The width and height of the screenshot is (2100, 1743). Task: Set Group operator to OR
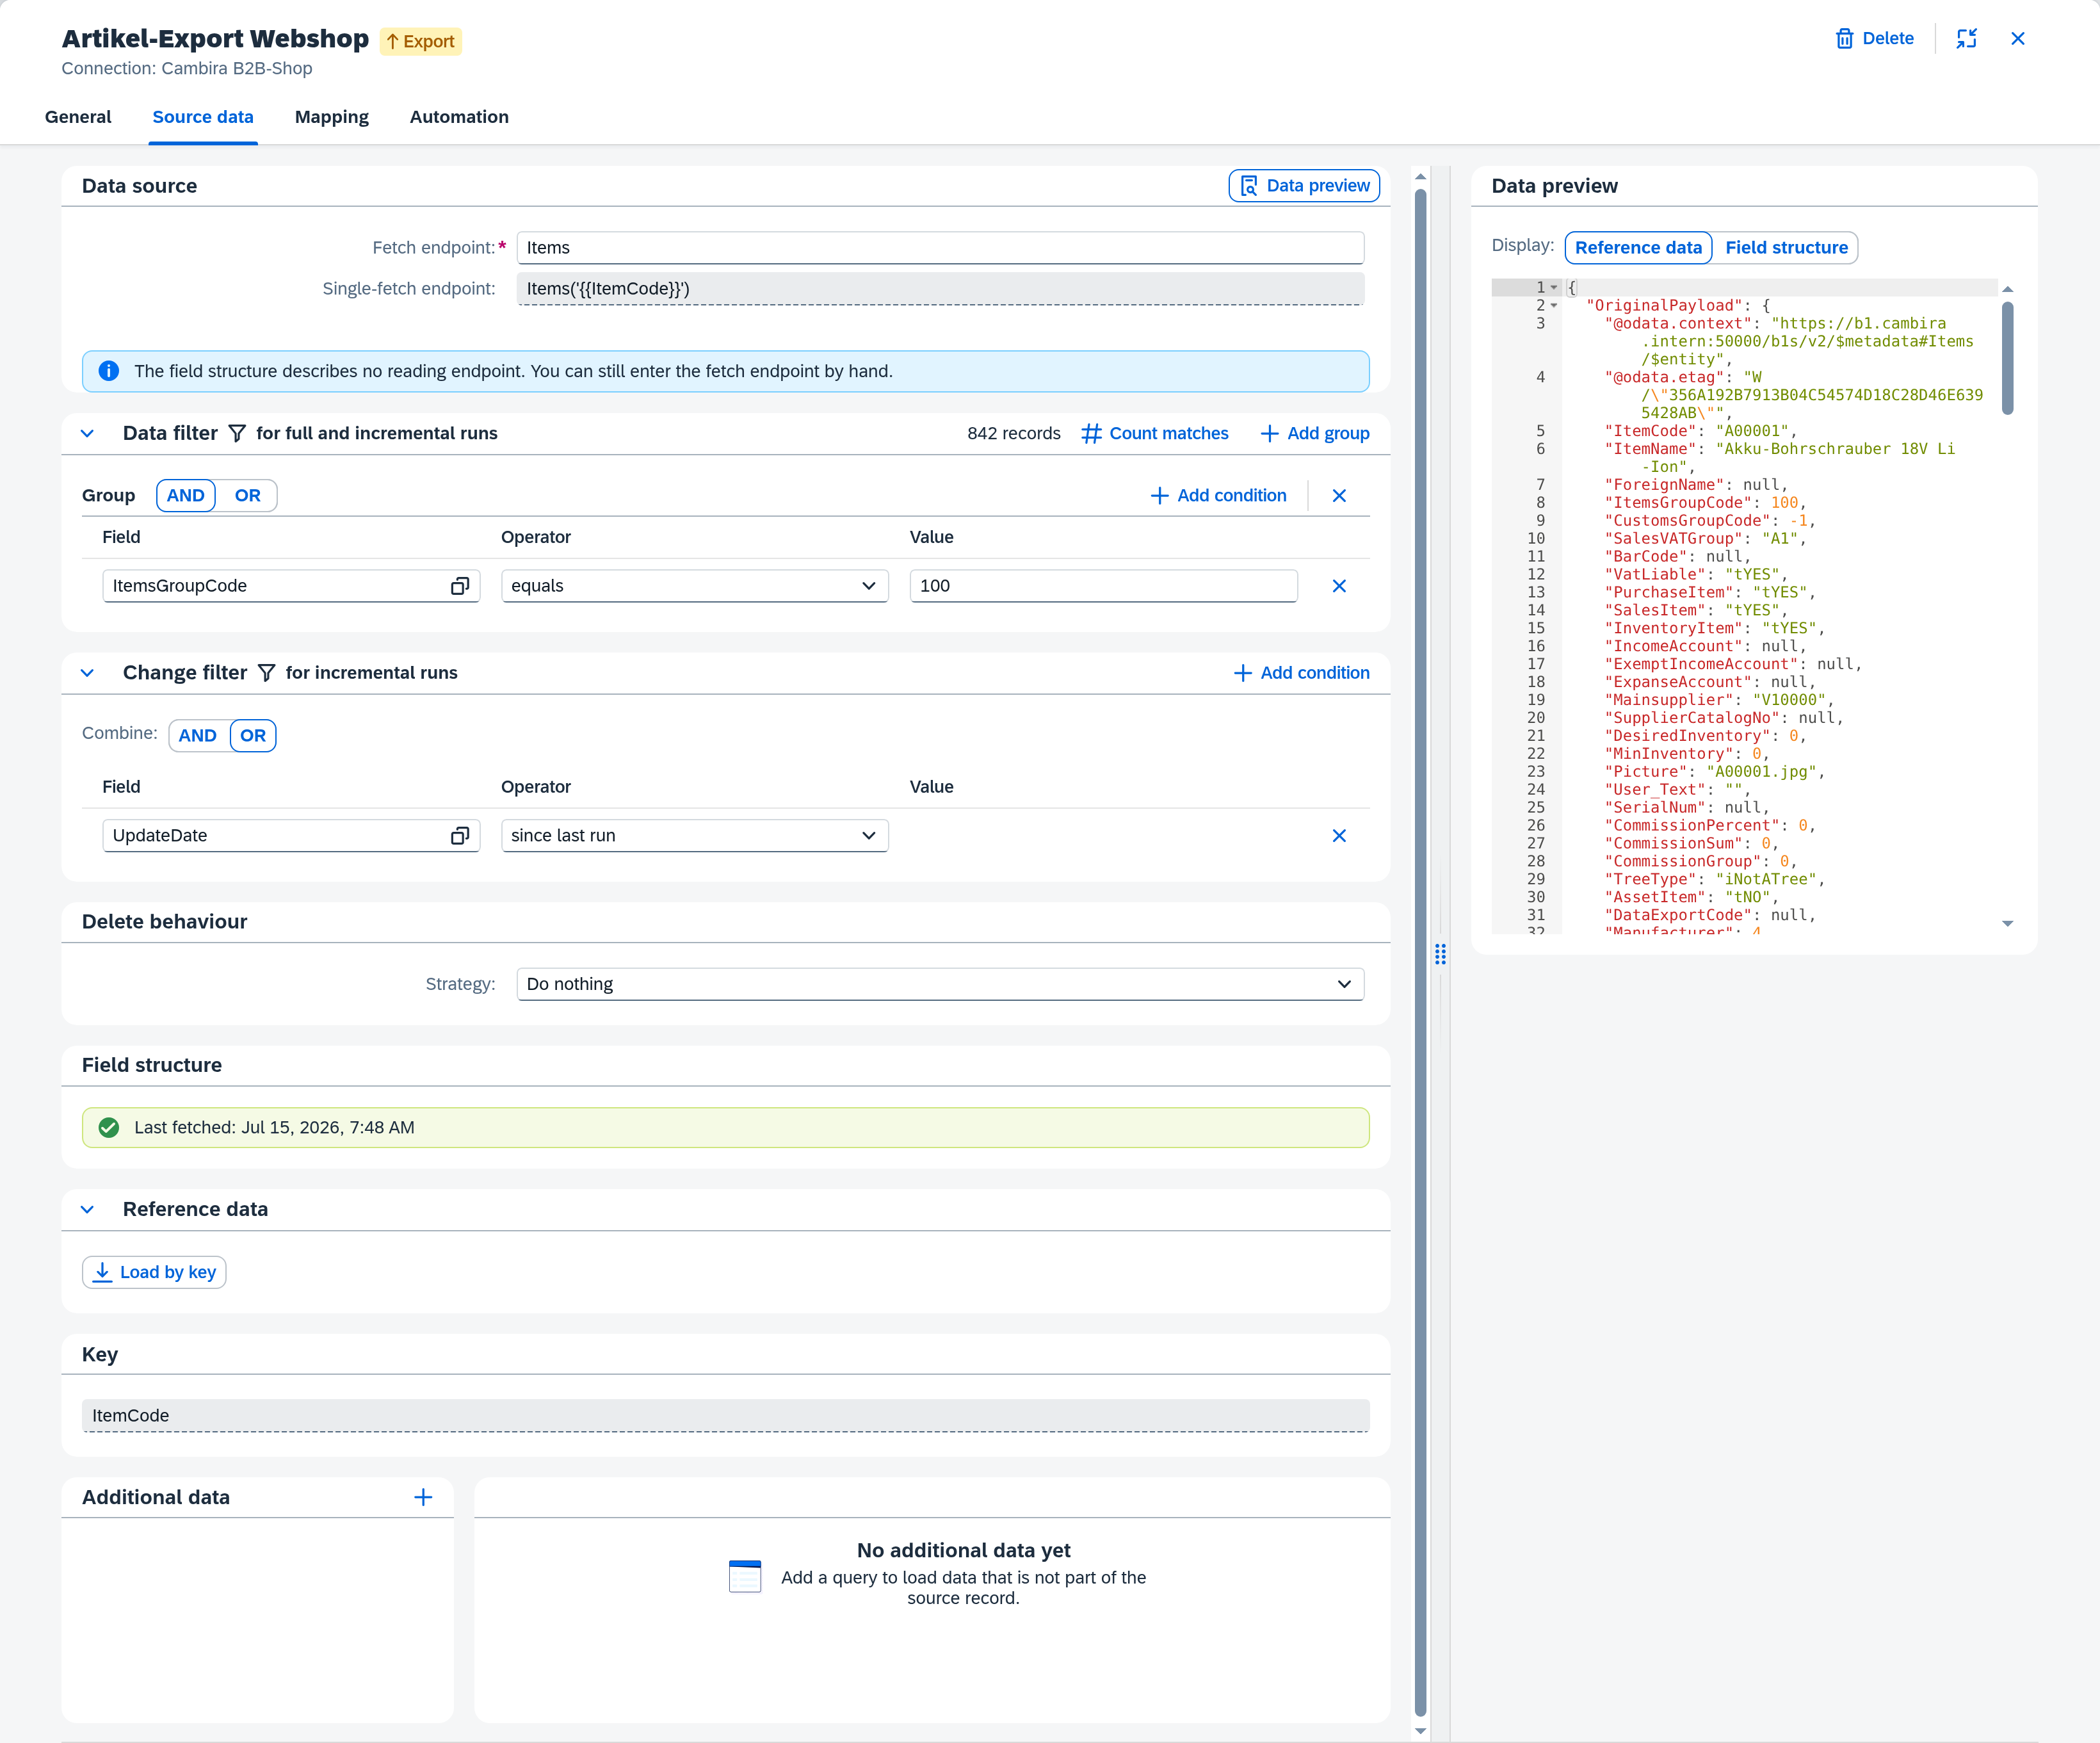247,495
